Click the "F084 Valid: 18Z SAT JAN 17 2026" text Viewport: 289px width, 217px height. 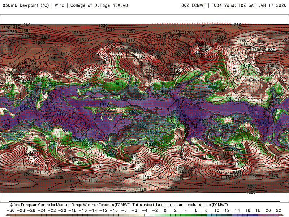coord(249,5)
